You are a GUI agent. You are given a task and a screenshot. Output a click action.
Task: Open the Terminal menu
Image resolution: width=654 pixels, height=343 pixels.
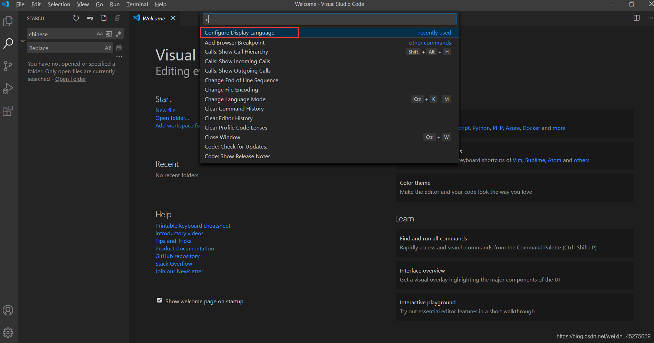point(137,4)
